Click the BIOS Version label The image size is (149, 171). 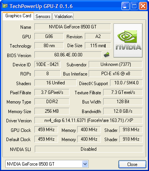(x=19, y=56)
